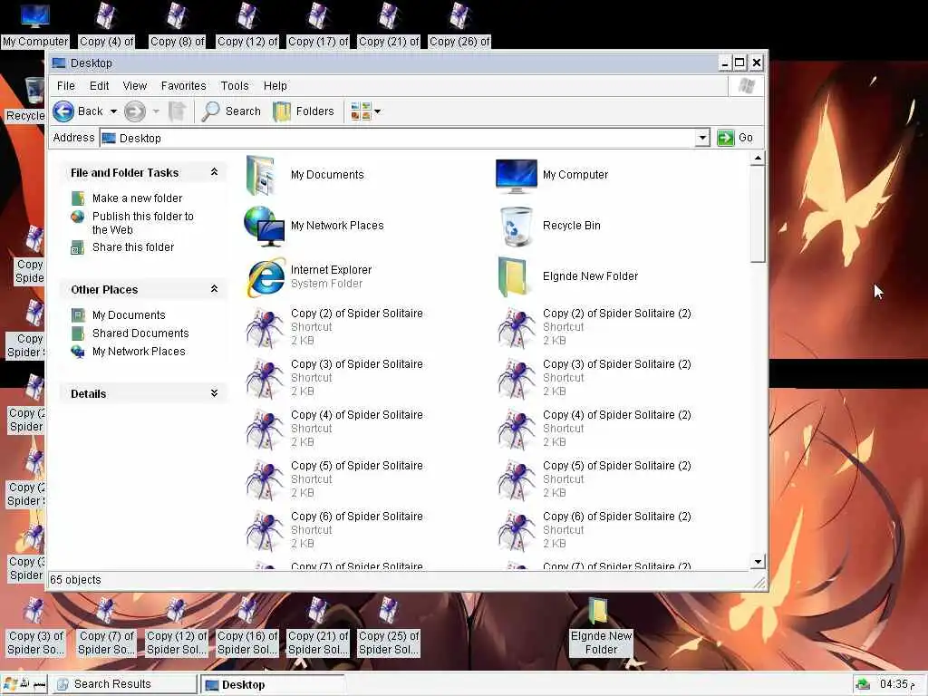This screenshot has height=696, width=928.
Task: Select My Network Places icon in file list
Action: coord(264,226)
